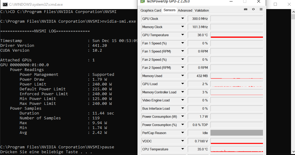Image resolution: width=295 pixels, height=155 pixels.
Task: Expand the Video Engine Load dropdown
Action: pyautogui.click(x=183, y=100)
